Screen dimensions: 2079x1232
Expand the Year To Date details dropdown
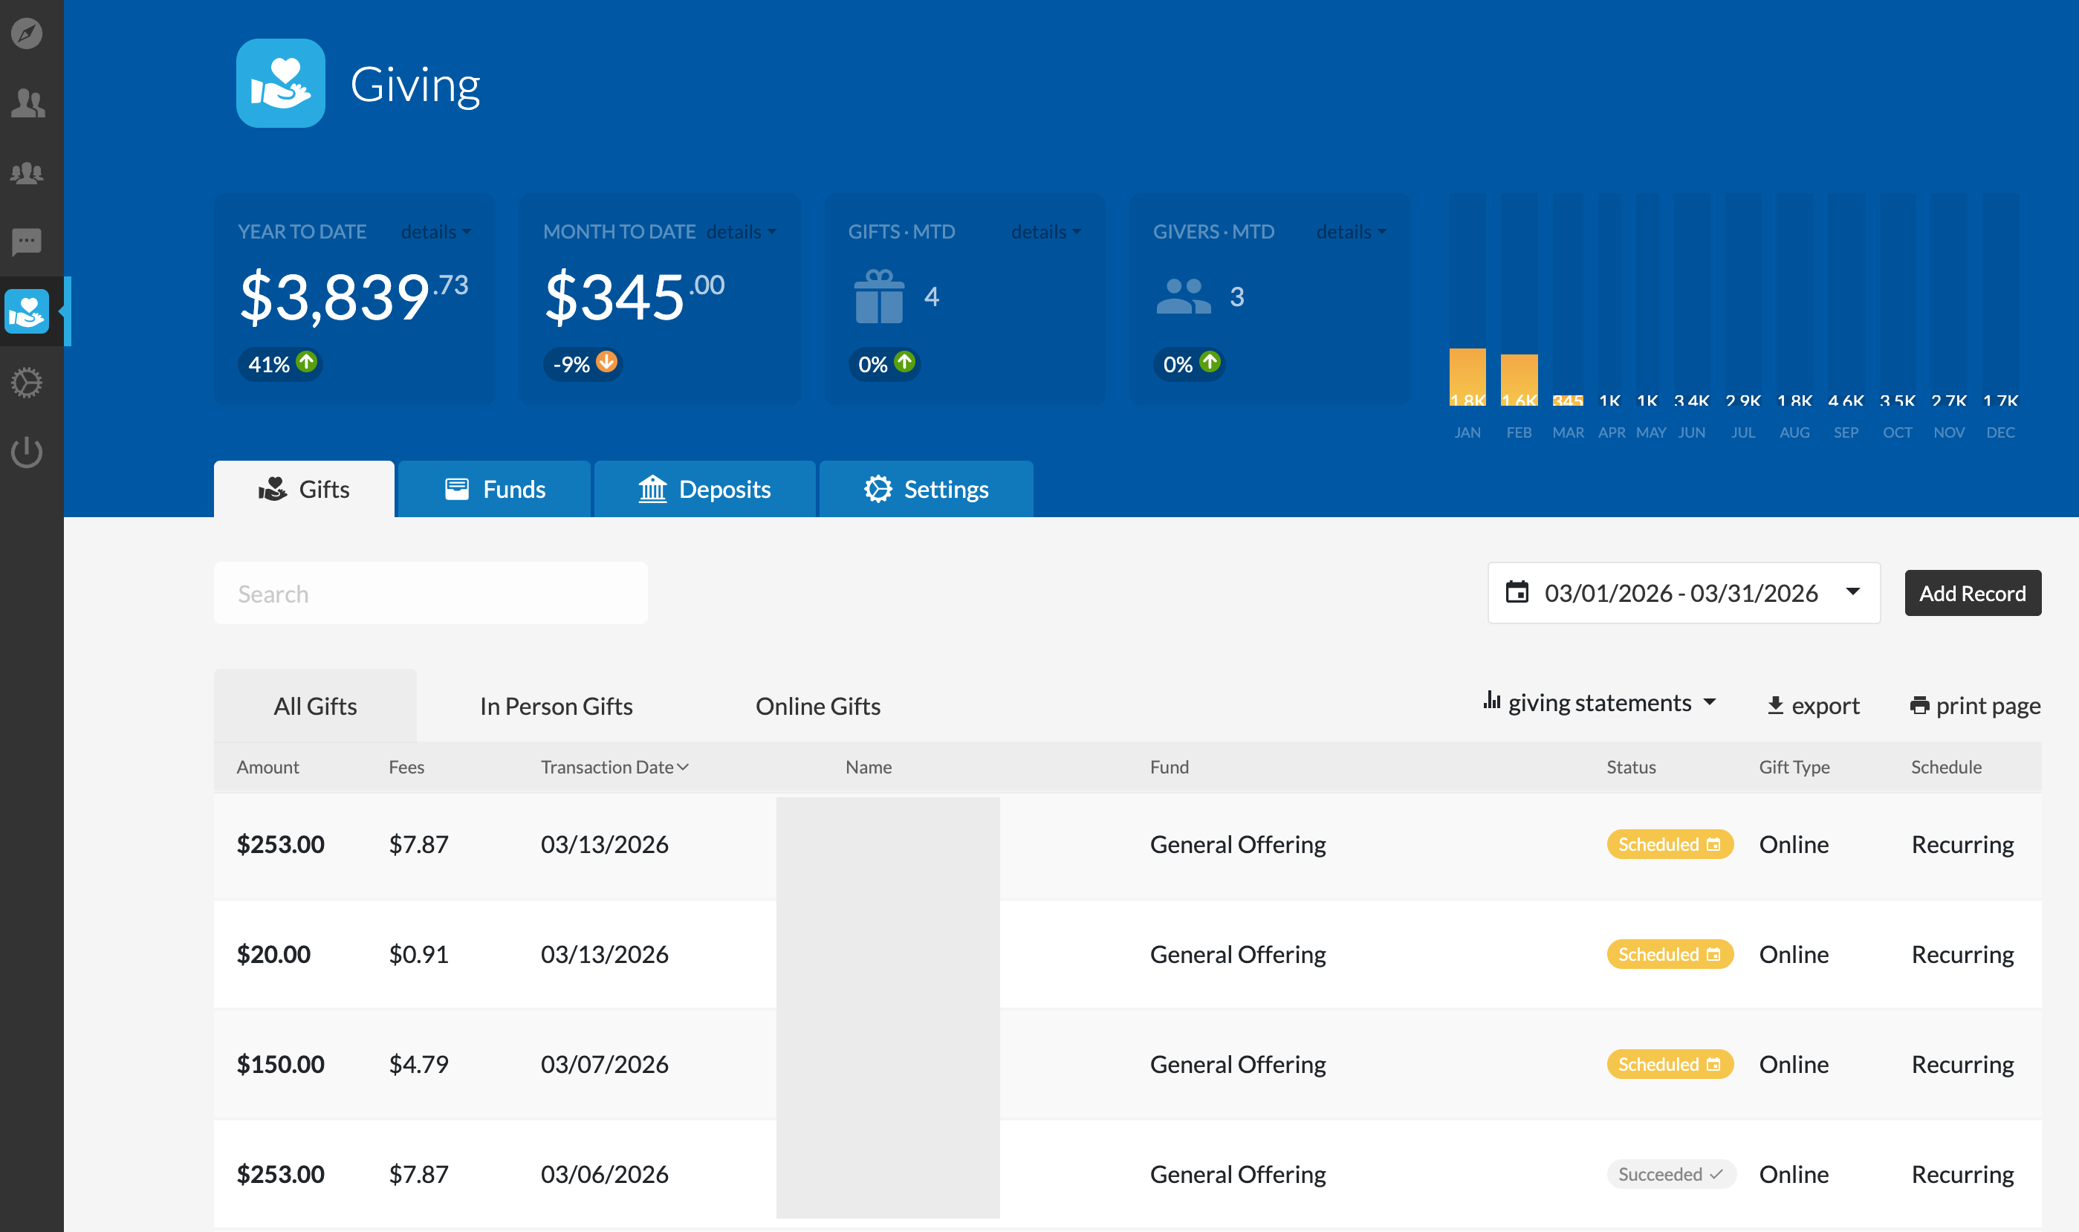(435, 232)
